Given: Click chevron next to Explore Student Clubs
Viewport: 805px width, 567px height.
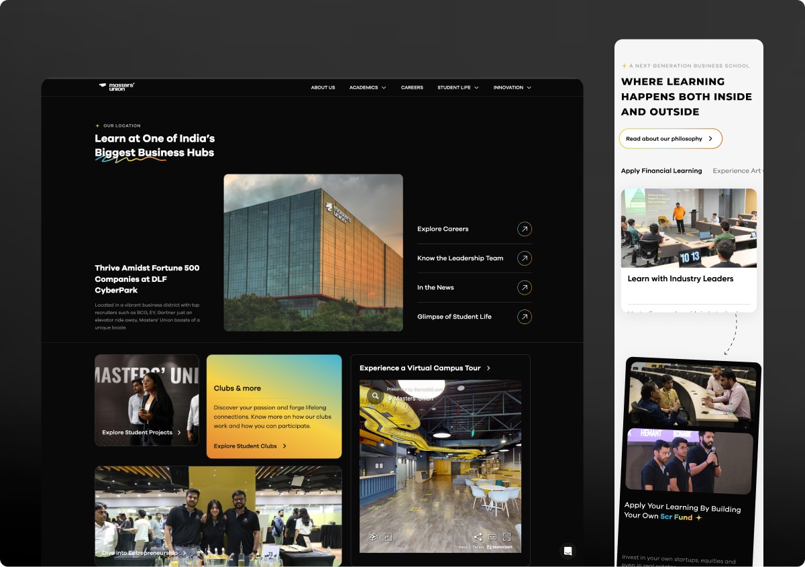Looking at the screenshot, I should 284,446.
